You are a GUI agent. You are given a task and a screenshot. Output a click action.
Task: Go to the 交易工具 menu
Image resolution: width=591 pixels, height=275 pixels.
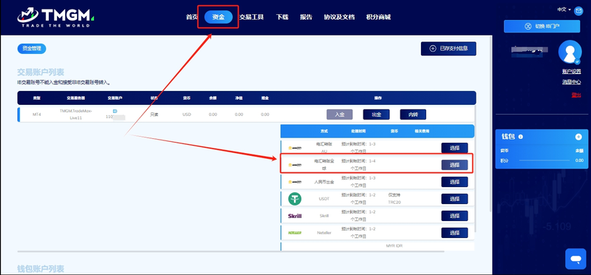251,17
